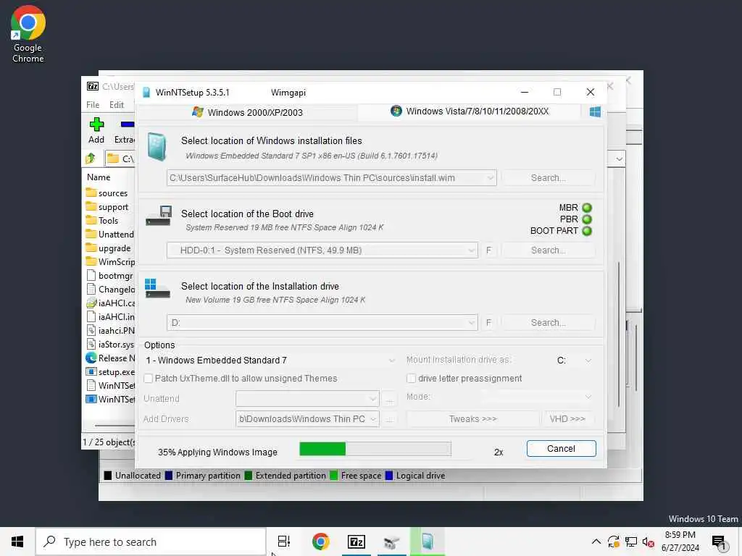Switch to Windows 2000/XP/2003 tab

[x=247, y=112]
